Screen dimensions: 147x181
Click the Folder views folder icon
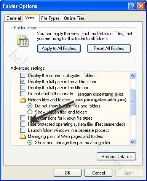[22, 41]
